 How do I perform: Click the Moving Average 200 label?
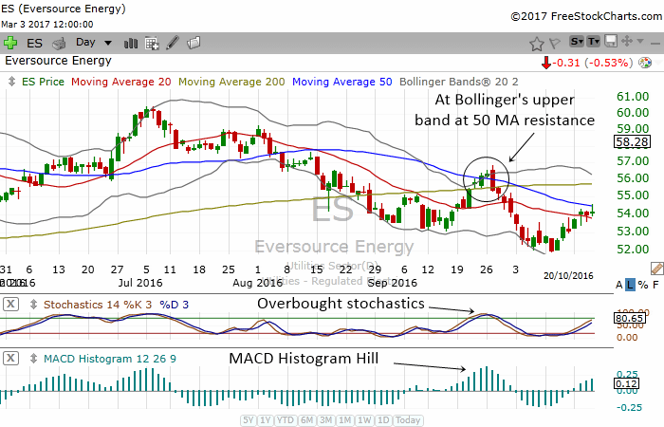231,82
